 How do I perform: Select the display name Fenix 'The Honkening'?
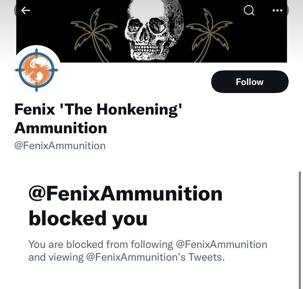click(x=98, y=110)
